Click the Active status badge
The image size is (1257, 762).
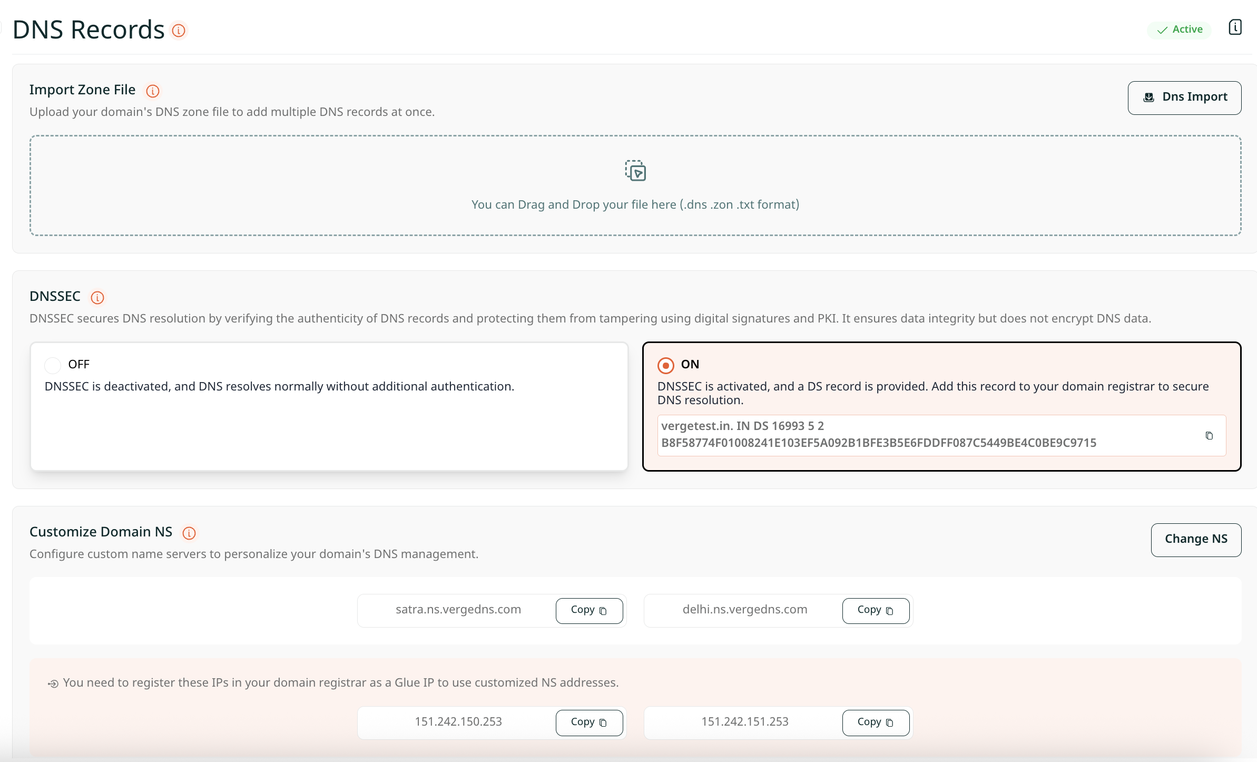(1180, 30)
